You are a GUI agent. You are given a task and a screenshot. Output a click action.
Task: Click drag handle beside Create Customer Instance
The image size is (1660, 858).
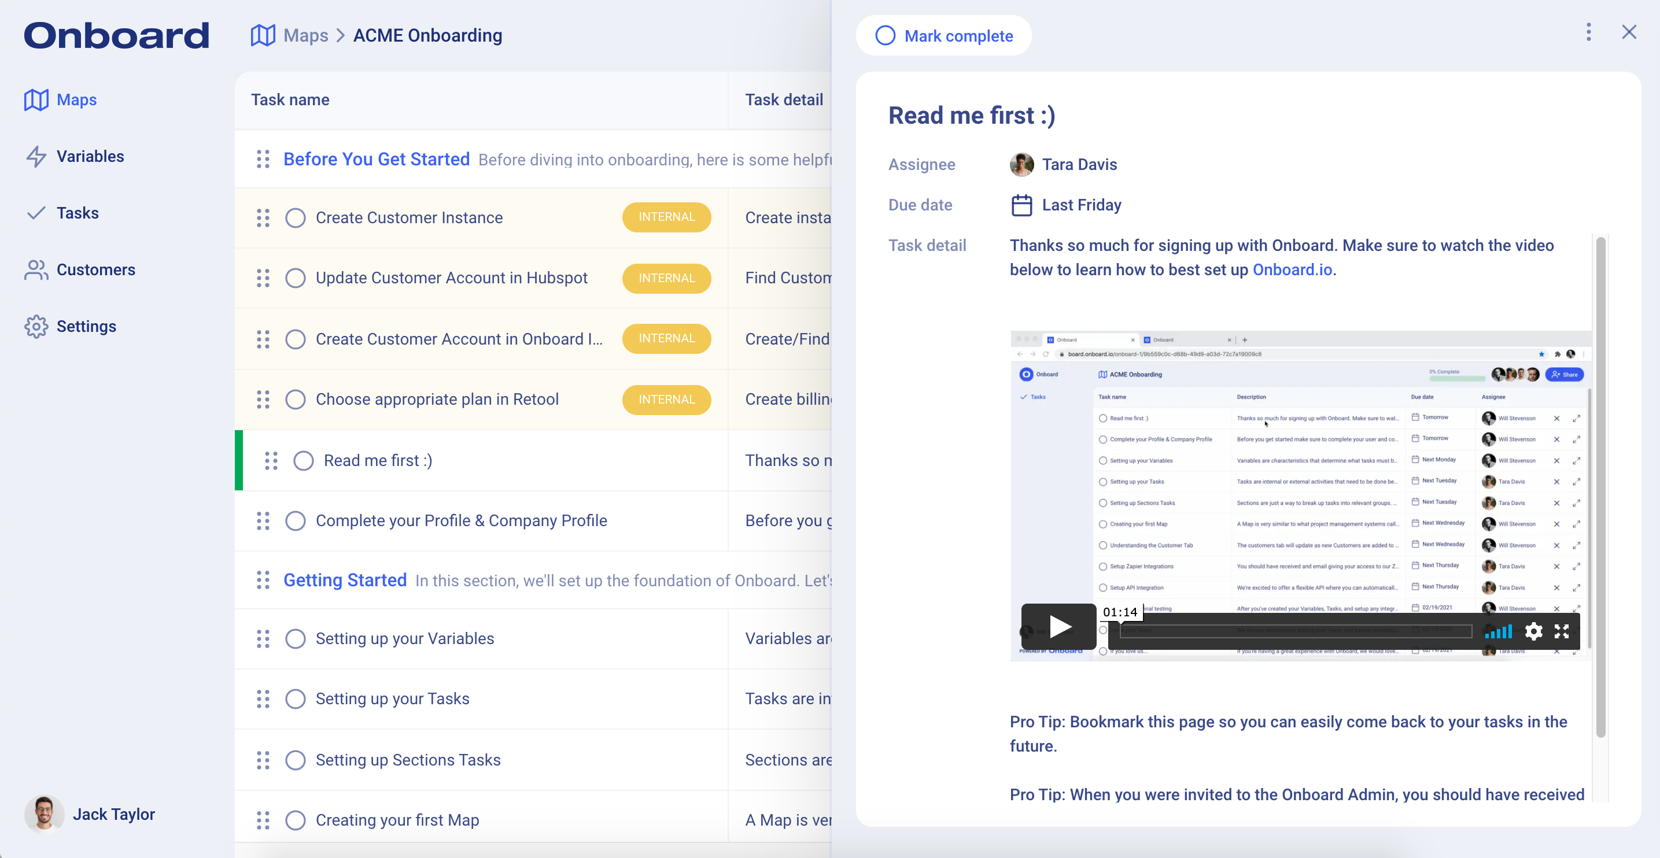tap(263, 218)
